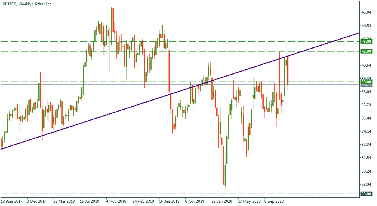Click the green 43.00 price level label
This screenshot has height=206, width=377.
[x=366, y=42]
